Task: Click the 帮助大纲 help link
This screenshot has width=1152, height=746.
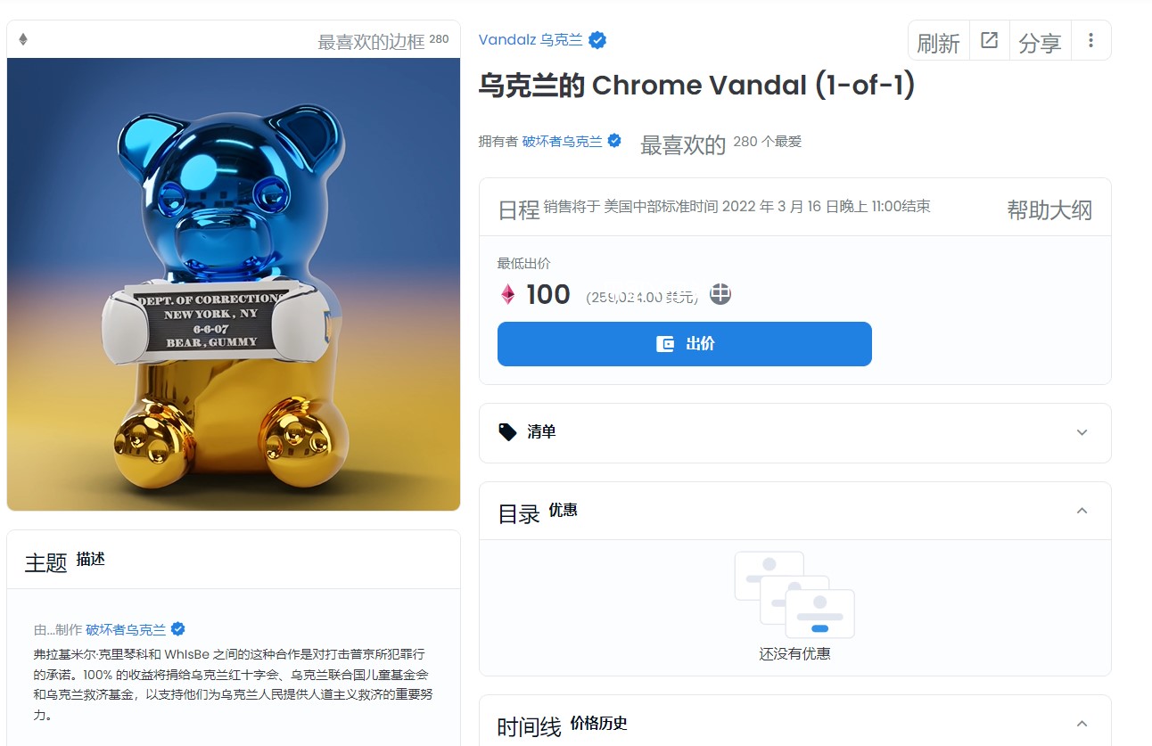Action: [x=1049, y=209]
